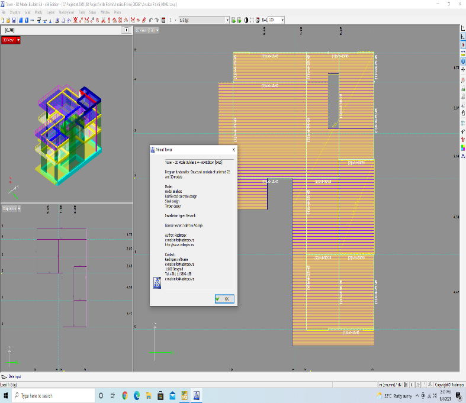Click the half-circle contrast icon in toolbar
The image size is (466, 403).
pos(246,20)
